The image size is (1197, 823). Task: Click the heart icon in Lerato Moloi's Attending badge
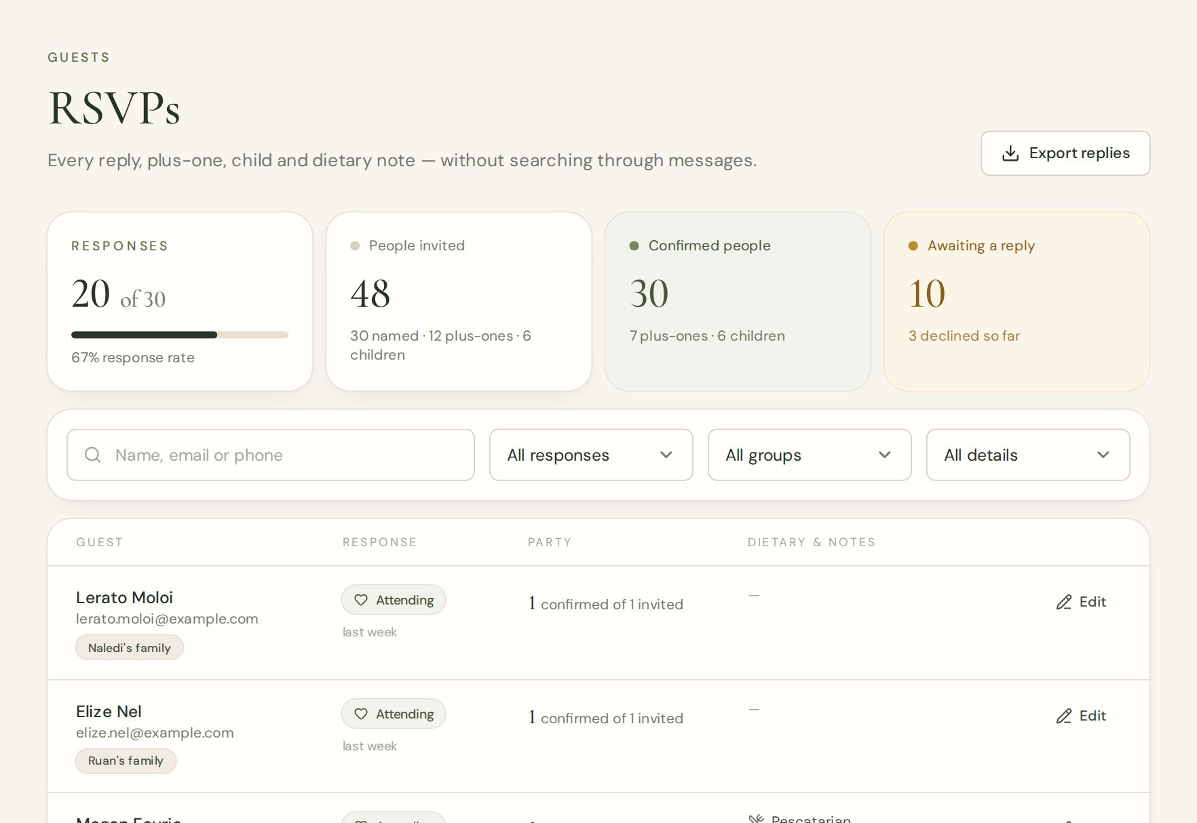(x=361, y=600)
